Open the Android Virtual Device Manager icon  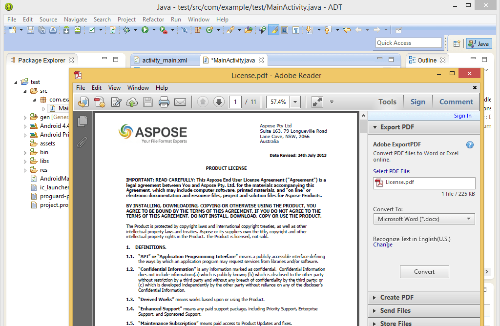(78, 30)
